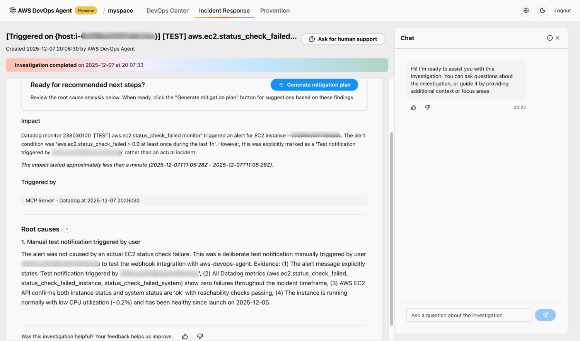Give thumbs up to the investigation feedback
The image size is (580, 341).
click(185, 336)
